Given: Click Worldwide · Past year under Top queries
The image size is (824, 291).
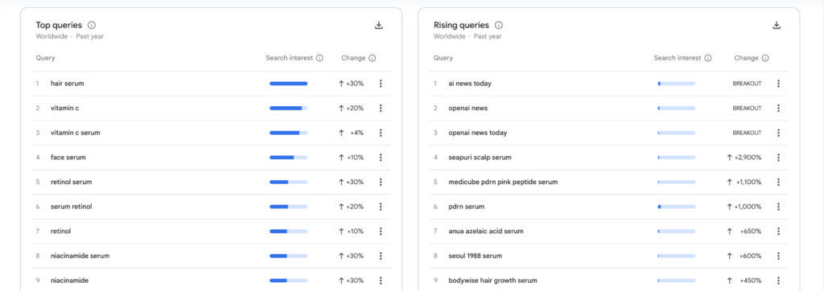Looking at the screenshot, I should pyautogui.click(x=70, y=37).
